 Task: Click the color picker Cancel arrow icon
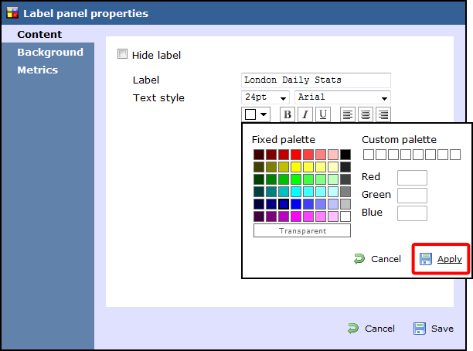point(359,259)
